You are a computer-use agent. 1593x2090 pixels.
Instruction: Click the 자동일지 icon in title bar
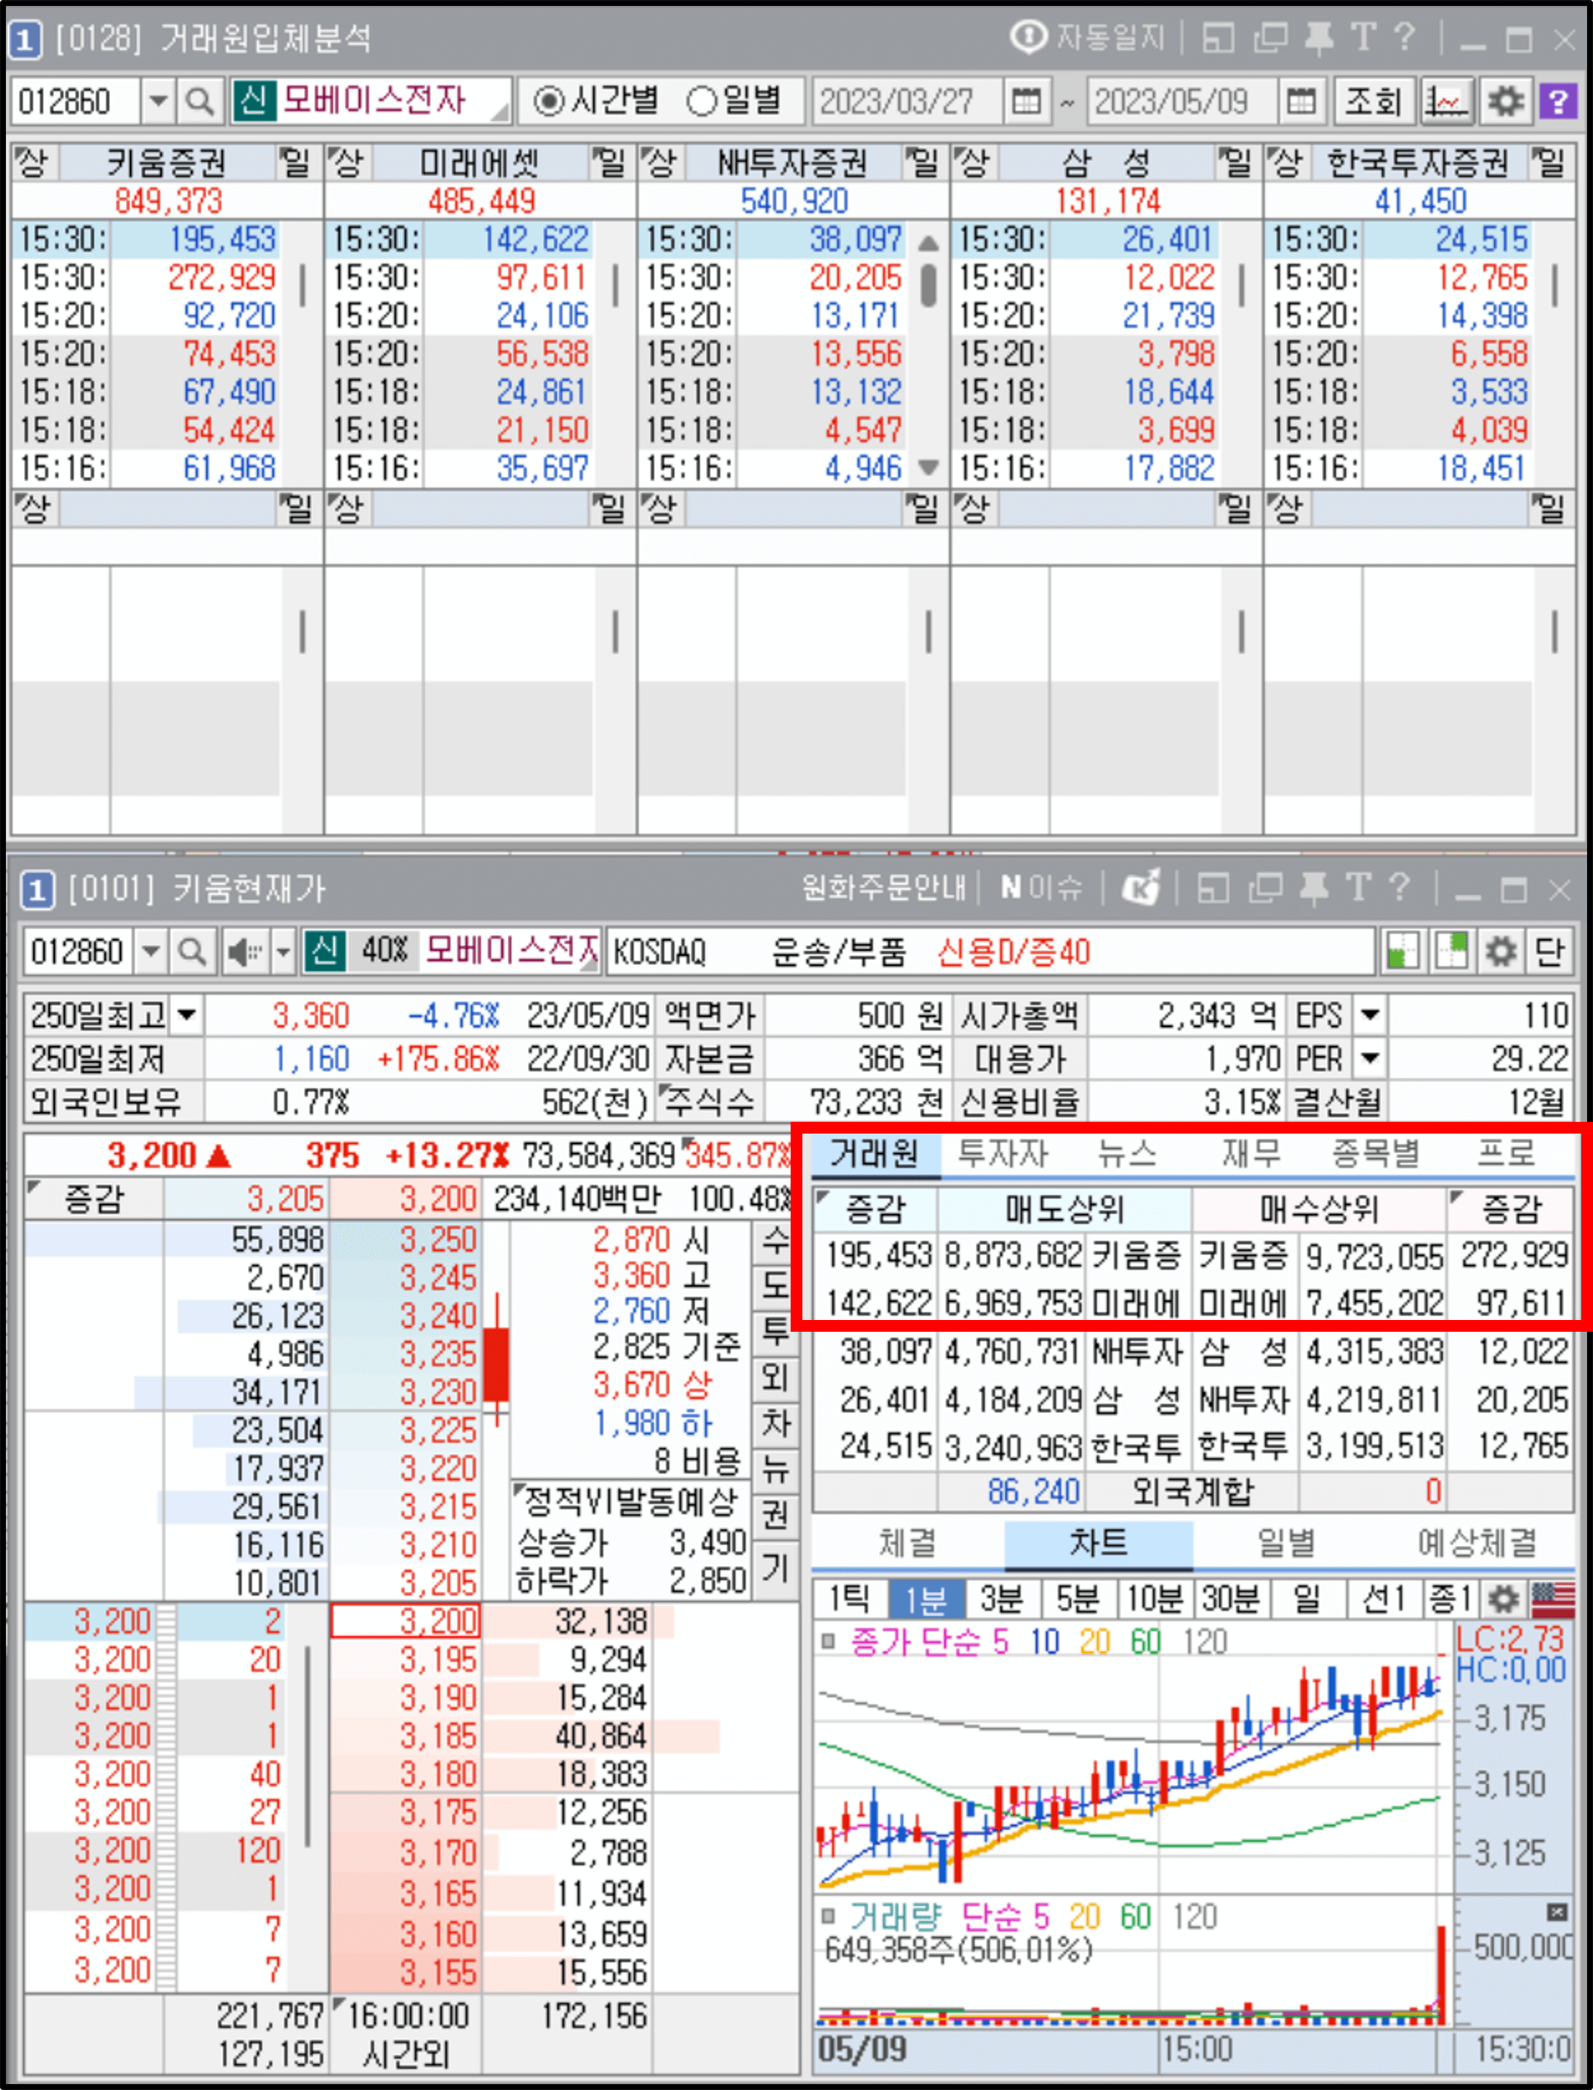tap(1027, 37)
